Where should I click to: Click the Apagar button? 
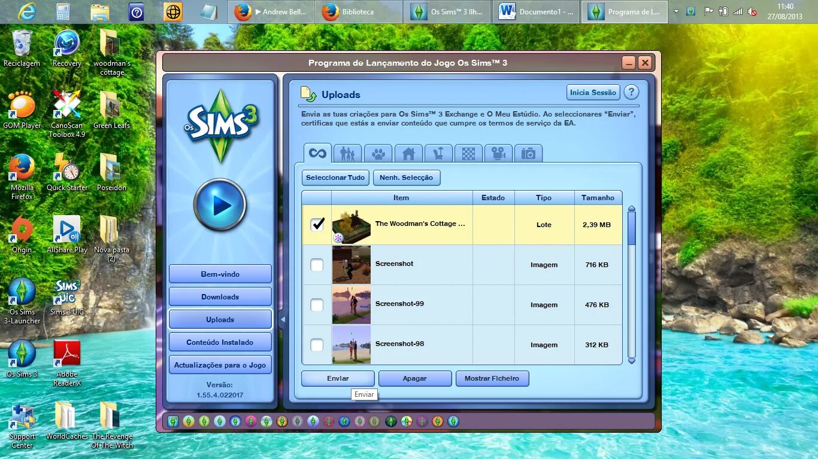point(415,378)
